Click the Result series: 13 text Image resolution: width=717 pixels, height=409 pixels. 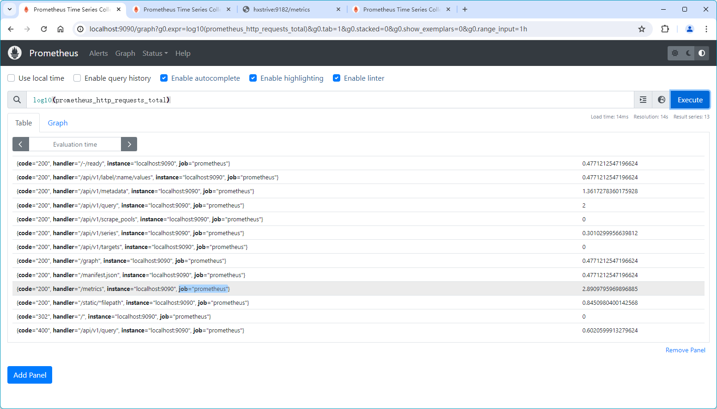(691, 117)
